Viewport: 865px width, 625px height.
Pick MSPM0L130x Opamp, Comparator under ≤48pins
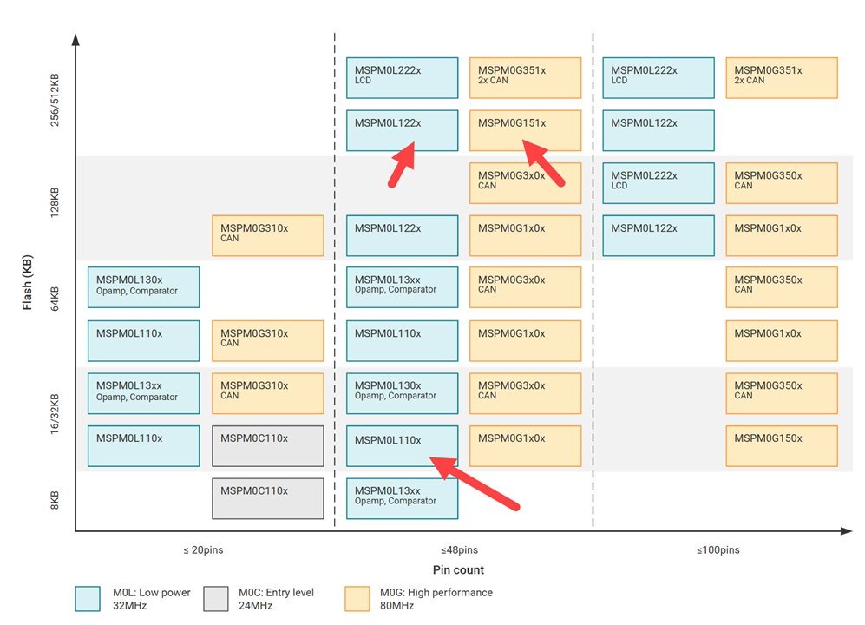pos(403,393)
